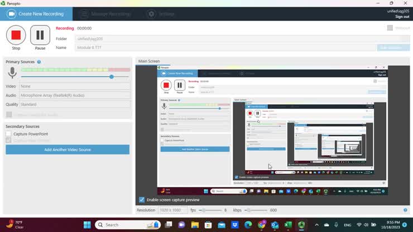The height and width of the screenshot is (232, 413).
Task: Open the Resolution dropdown
Action: point(172,210)
